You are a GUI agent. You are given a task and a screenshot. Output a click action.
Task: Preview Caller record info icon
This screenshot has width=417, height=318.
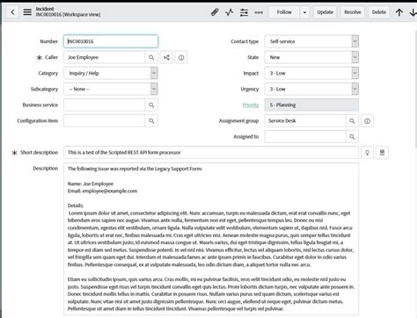(181, 57)
